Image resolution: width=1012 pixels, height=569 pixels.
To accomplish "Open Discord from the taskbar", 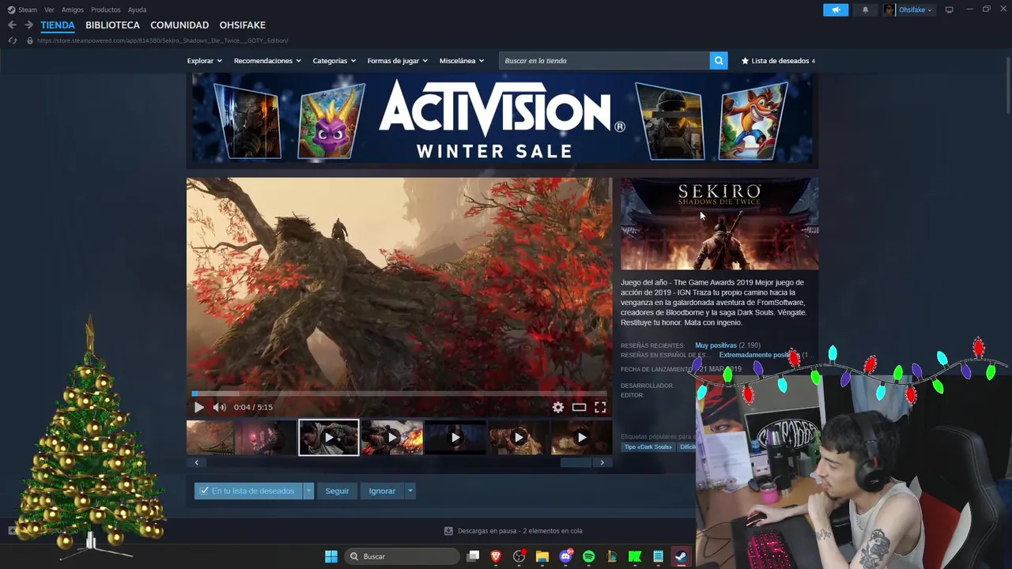I will click(x=565, y=556).
